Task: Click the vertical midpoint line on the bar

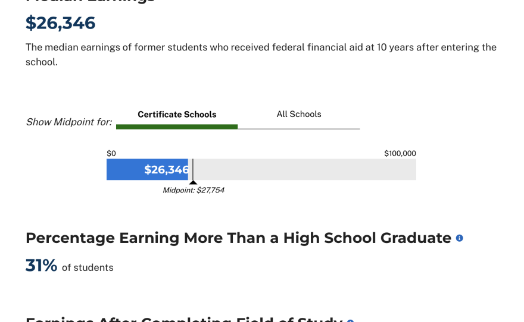Action: coord(193,169)
